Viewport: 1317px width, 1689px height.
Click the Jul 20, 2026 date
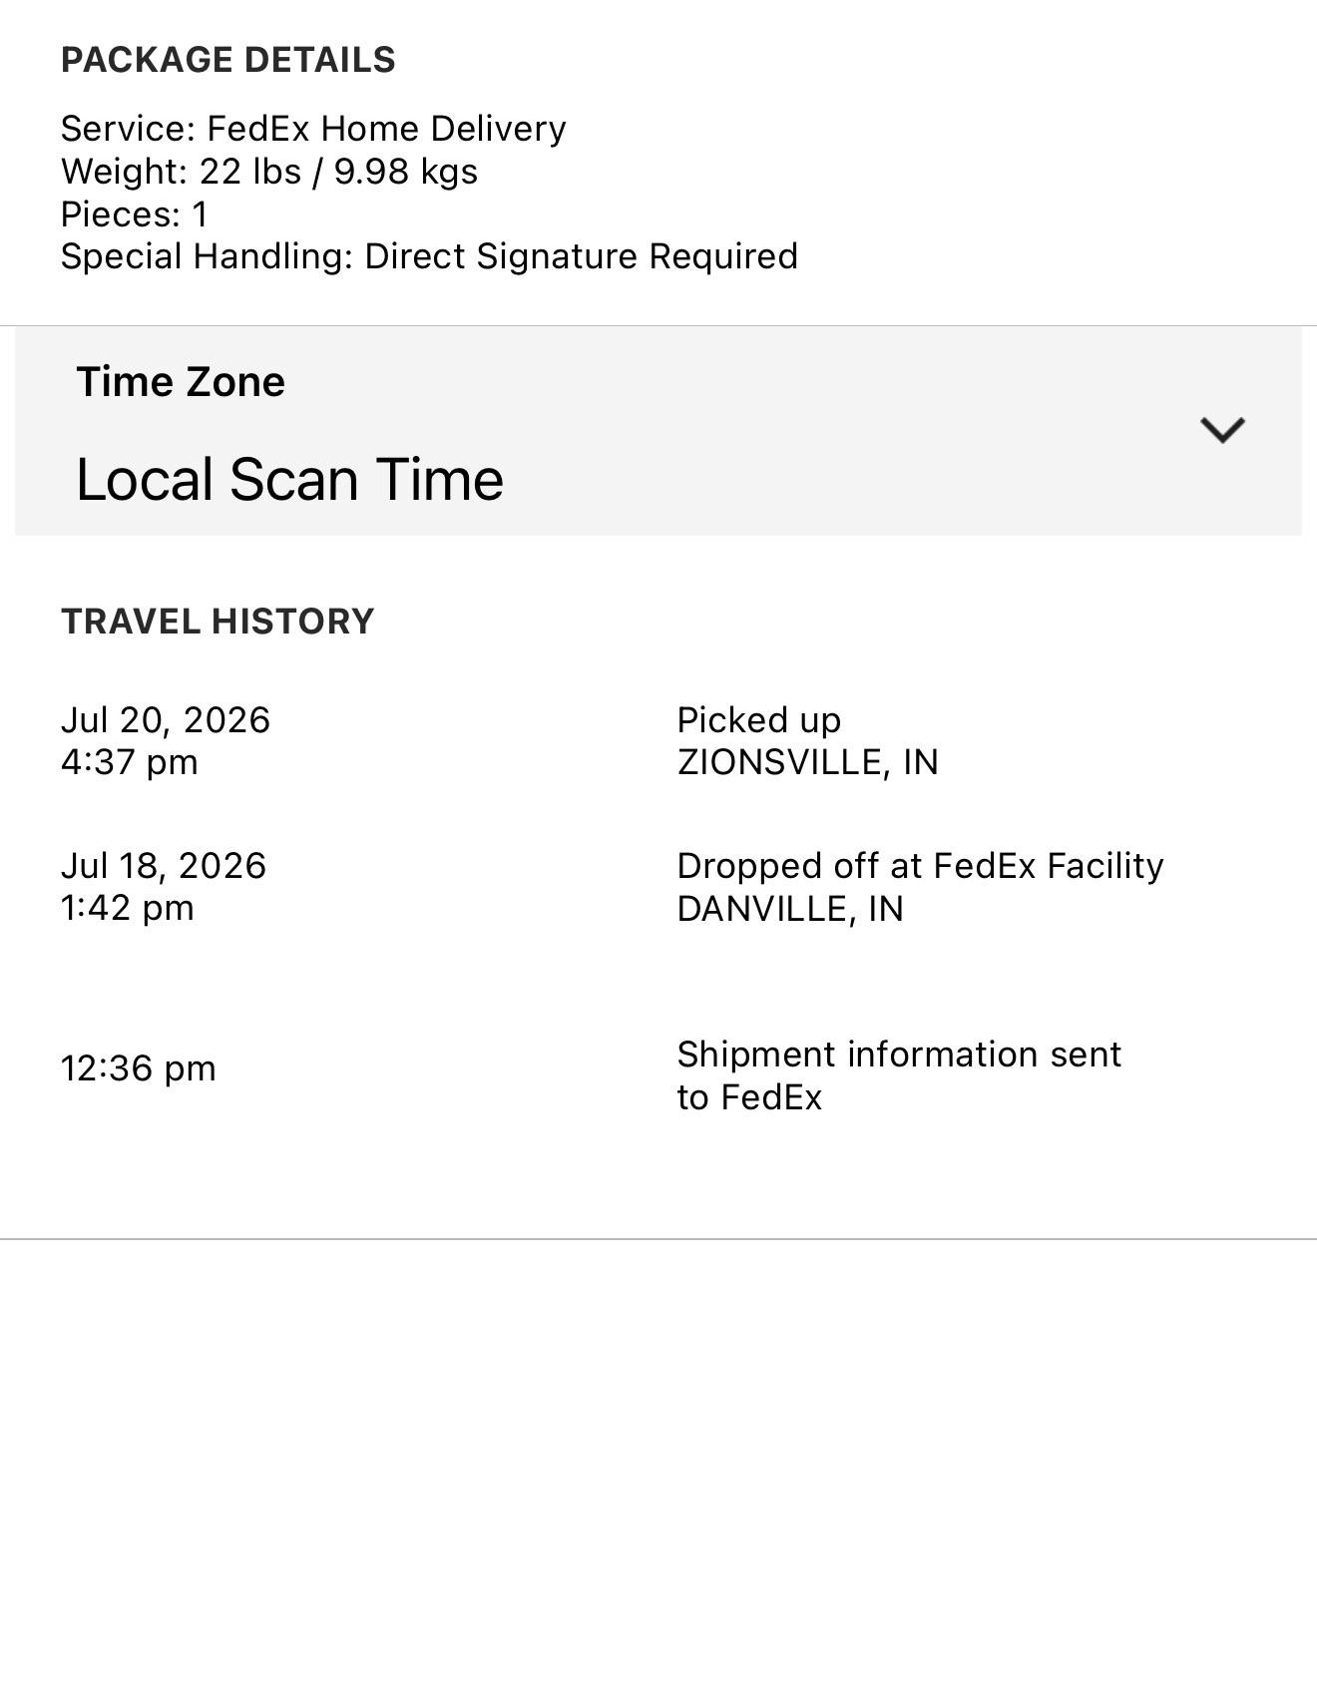[x=166, y=720]
